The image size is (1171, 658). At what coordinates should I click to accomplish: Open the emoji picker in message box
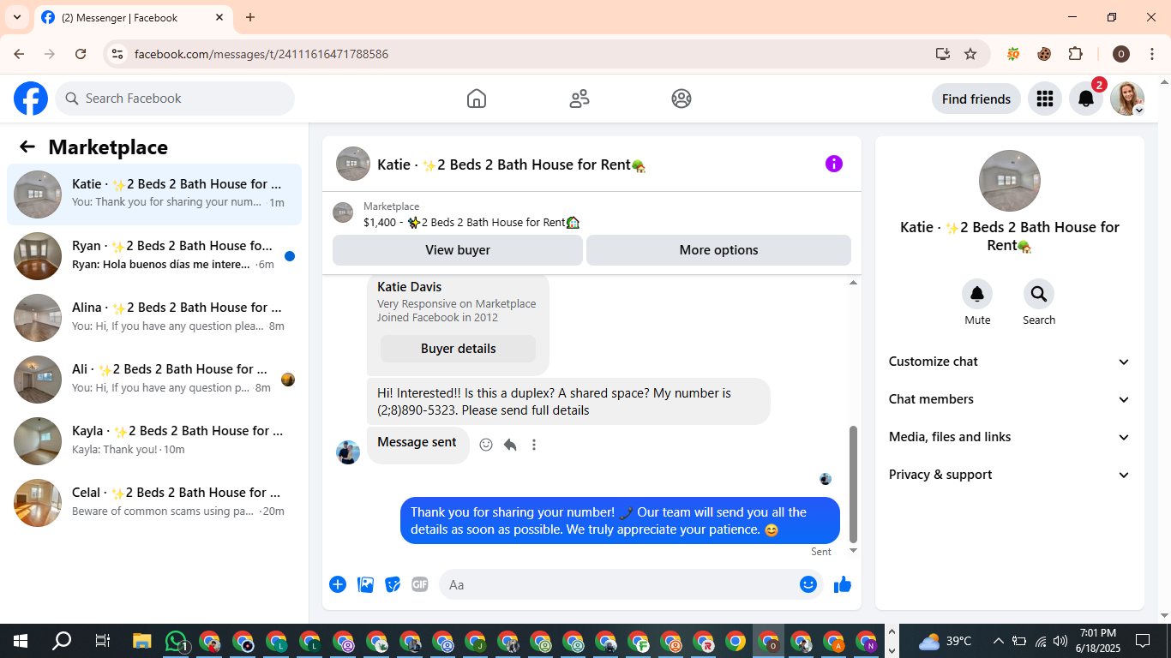808,584
